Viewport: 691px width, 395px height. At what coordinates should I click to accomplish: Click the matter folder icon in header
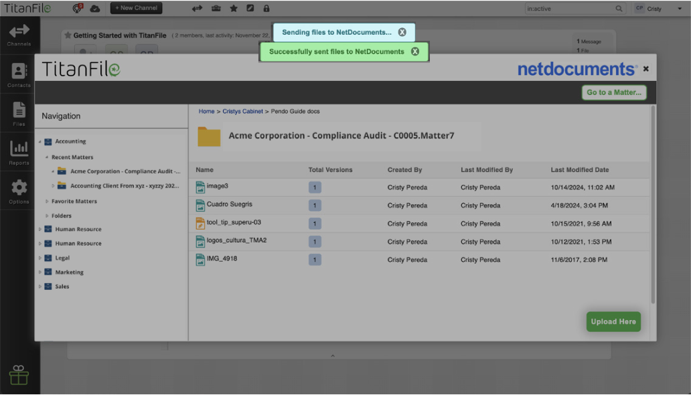coord(209,137)
